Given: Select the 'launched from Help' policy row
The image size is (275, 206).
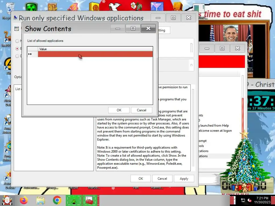Looking at the screenshot, I should coord(214,126).
